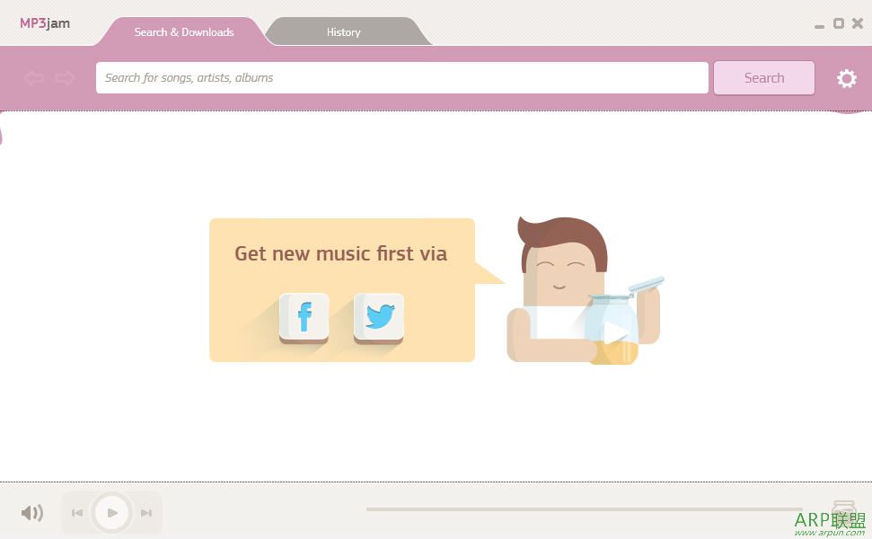Image resolution: width=872 pixels, height=539 pixels.
Task: Click the track progress bar
Action: point(584,509)
